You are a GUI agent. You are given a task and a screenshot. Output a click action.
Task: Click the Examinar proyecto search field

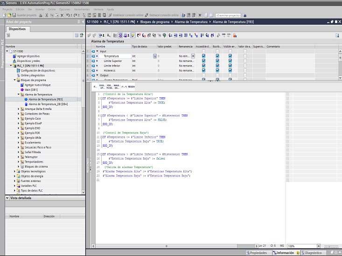[x=227, y=15]
